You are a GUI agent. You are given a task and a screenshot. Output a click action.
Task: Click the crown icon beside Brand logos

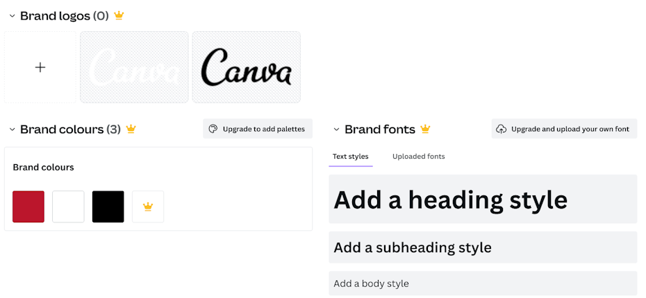119,16
